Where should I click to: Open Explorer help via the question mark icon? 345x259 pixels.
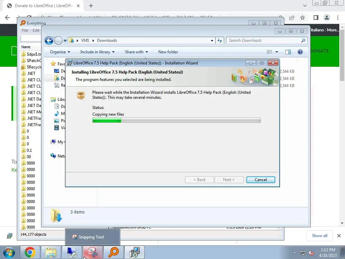pos(300,52)
